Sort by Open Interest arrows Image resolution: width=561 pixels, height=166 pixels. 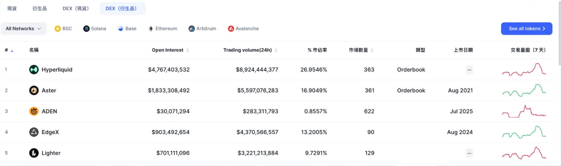click(188, 50)
